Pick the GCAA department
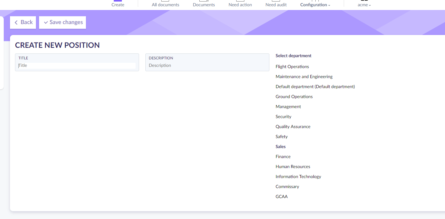 [x=282, y=197]
